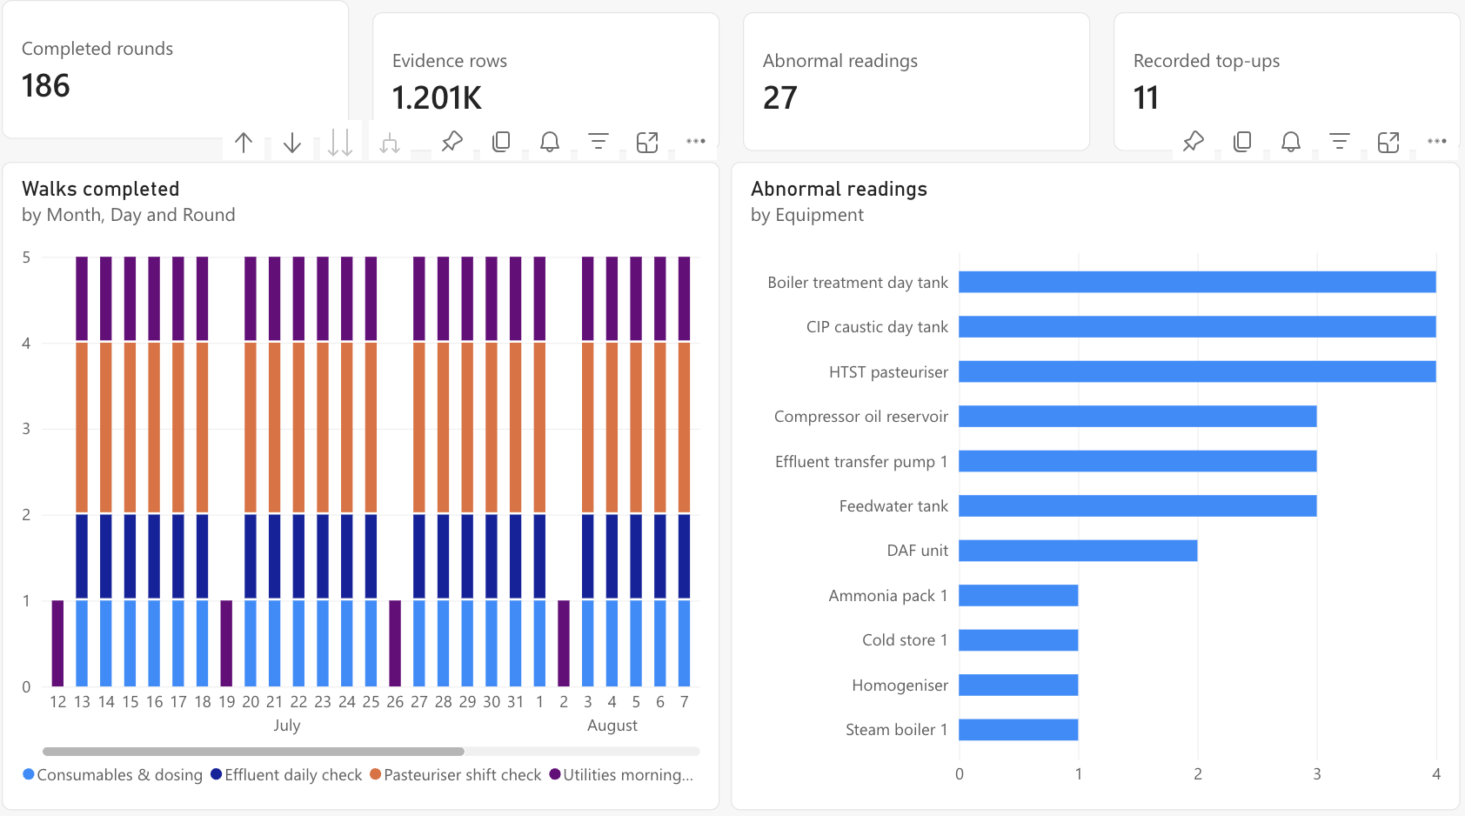Select the Cold store 1 bar
1465x816 pixels.
click(x=1019, y=639)
